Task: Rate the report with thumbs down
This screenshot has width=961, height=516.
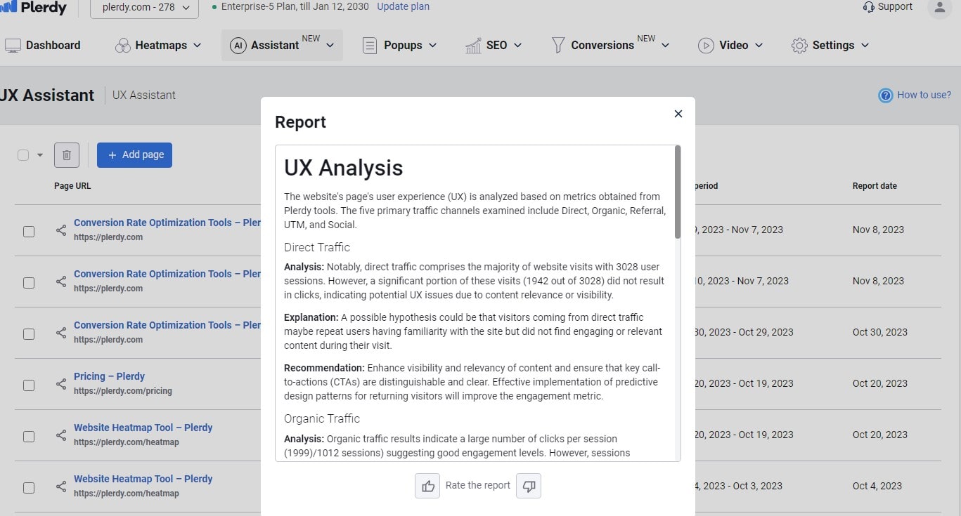Action: pos(528,485)
